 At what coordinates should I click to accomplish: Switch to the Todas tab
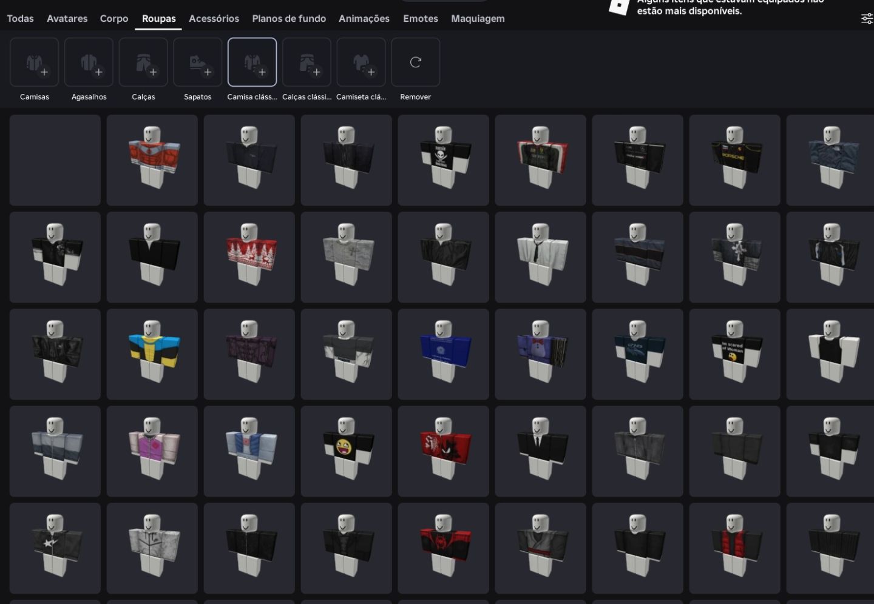20,19
